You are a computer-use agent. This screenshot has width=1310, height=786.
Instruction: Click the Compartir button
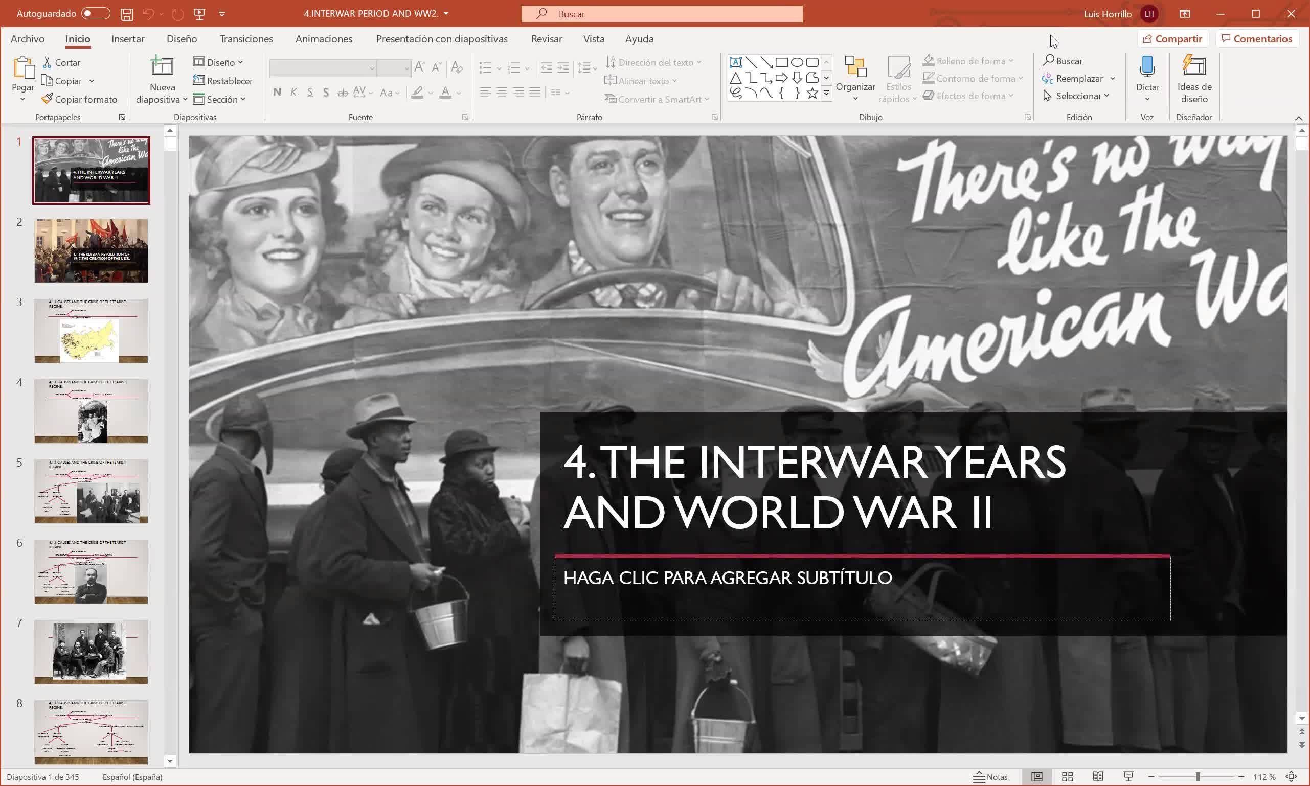tap(1172, 39)
